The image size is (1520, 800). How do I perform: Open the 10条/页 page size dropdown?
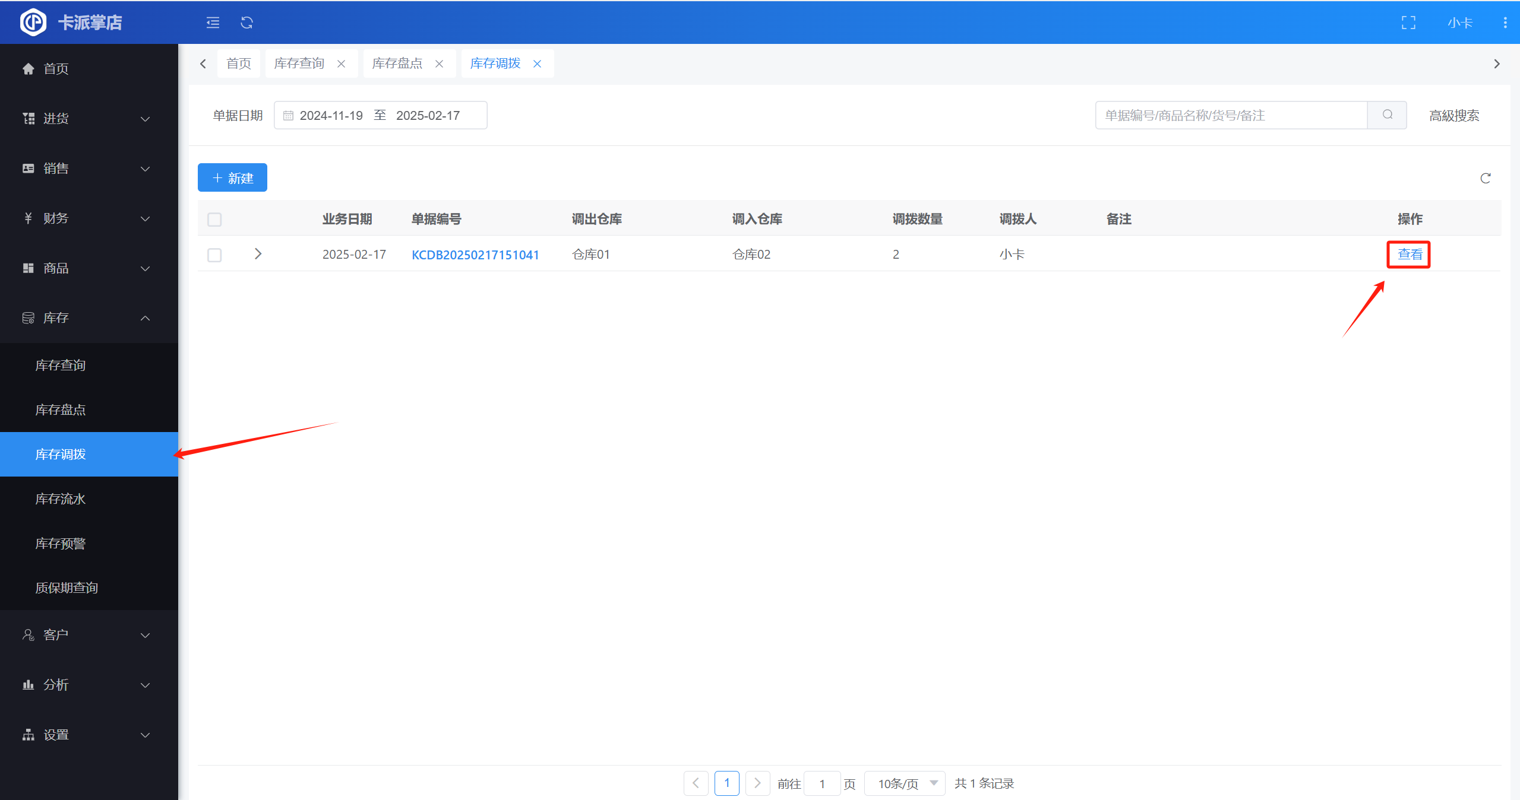point(905,783)
